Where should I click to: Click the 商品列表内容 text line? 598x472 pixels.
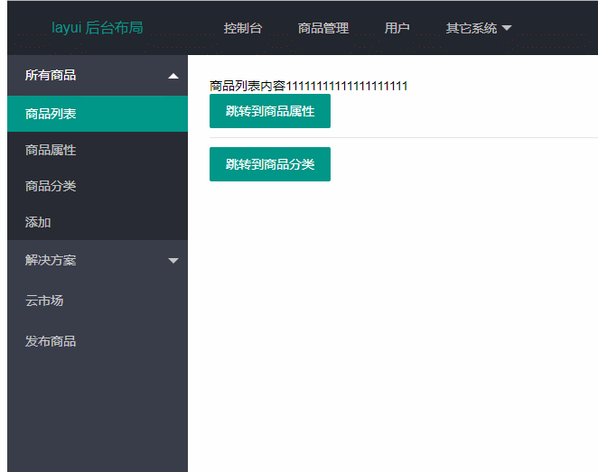(309, 86)
